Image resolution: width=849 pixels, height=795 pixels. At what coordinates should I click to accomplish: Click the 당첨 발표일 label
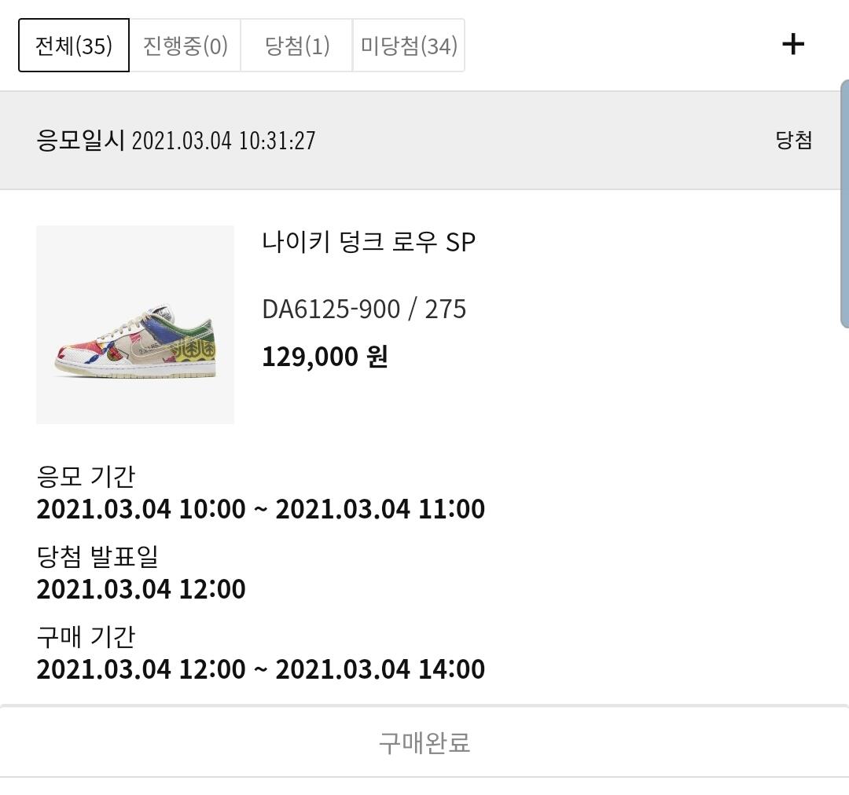[x=97, y=556]
